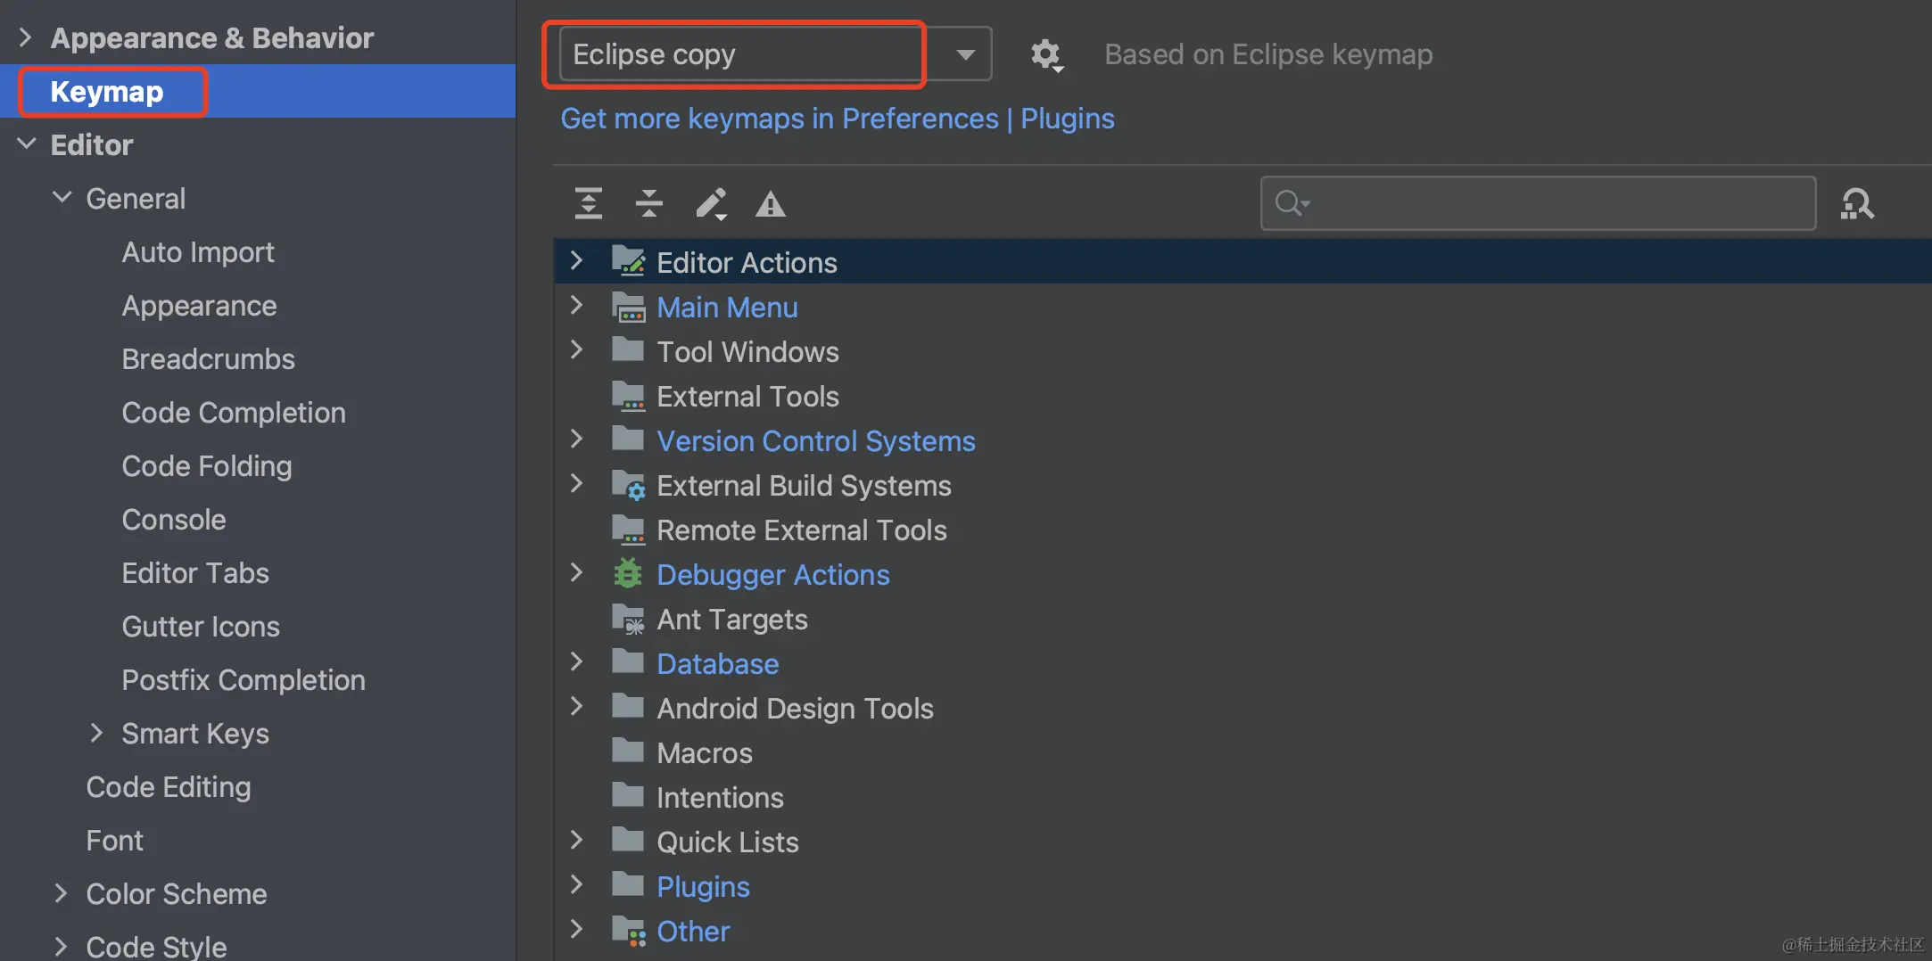Click Find Actions by Shortcut icon
The width and height of the screenshot is (1932, 961).
click(1857, 203)
